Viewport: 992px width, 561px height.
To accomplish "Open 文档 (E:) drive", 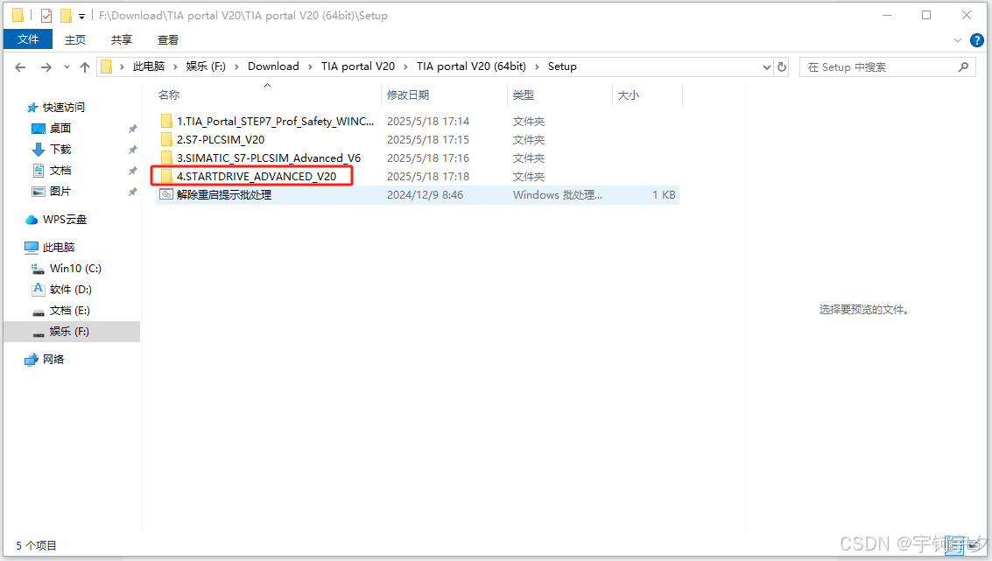I will tap(69, 311).
